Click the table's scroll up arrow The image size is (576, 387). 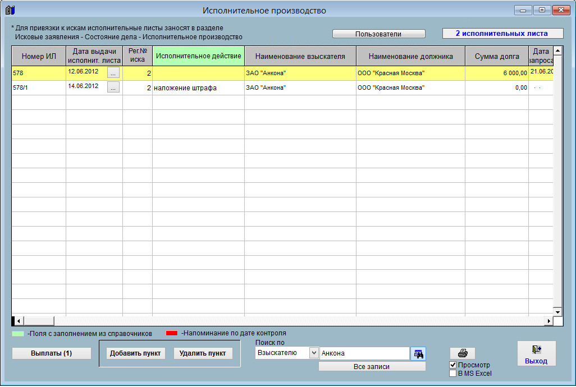557,50
